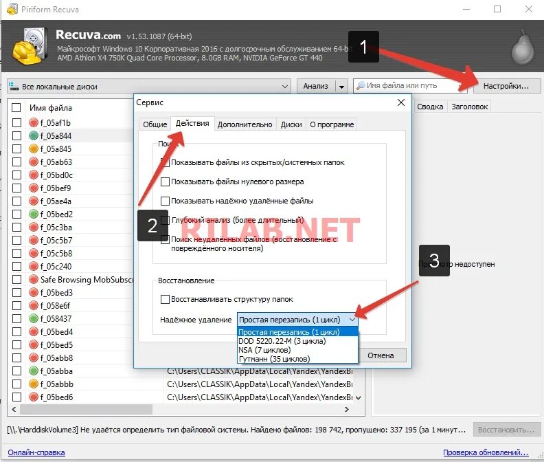
Task: Enable Показывать файлы нулевого размера
Action: tap(165, 181)
